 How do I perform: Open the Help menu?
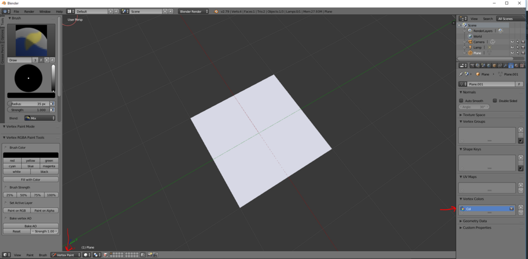click(59, 11)
